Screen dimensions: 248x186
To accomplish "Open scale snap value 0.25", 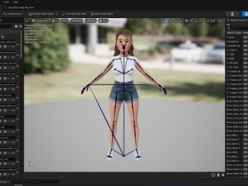I will point(212,21).
